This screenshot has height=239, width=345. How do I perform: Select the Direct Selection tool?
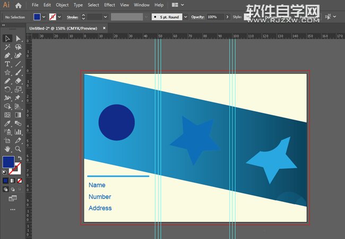point(18,38)
